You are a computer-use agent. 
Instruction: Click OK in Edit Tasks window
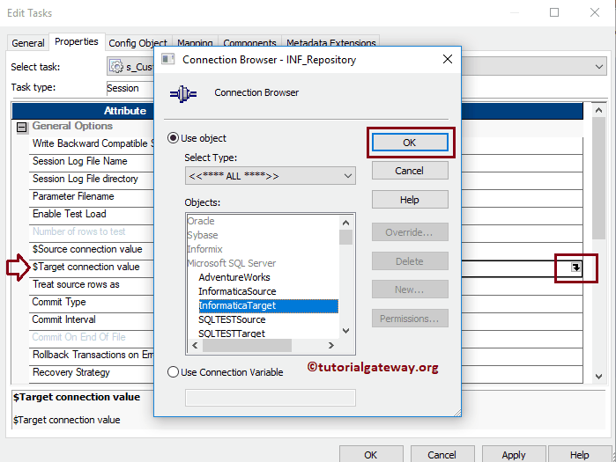tap(371, 455)
